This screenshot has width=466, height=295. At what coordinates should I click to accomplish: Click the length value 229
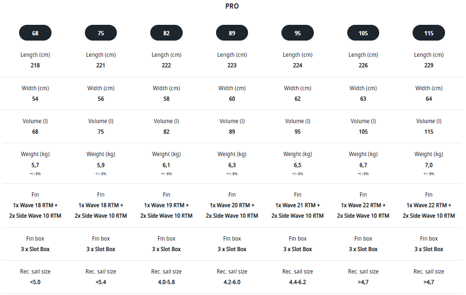pos(429,65)
